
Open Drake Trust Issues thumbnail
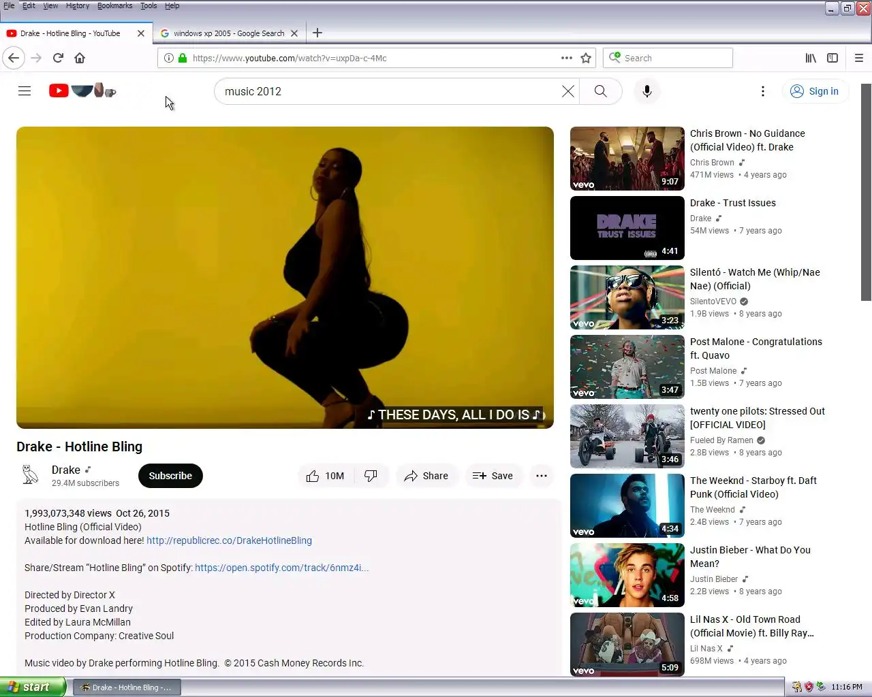click(x=627, y=228)
